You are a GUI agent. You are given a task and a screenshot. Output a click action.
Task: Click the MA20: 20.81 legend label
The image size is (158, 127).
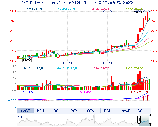pos(100,9)
